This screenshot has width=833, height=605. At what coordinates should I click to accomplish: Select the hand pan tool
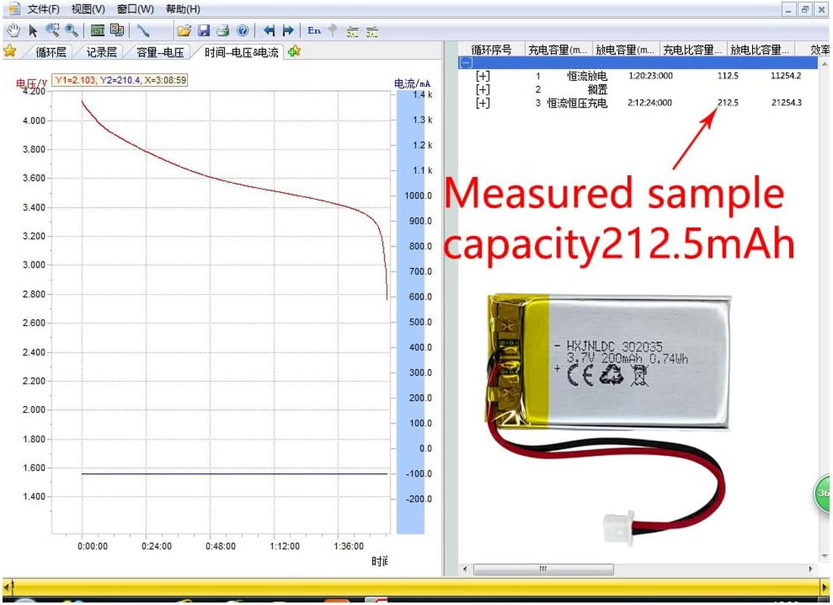pos(13,30)
